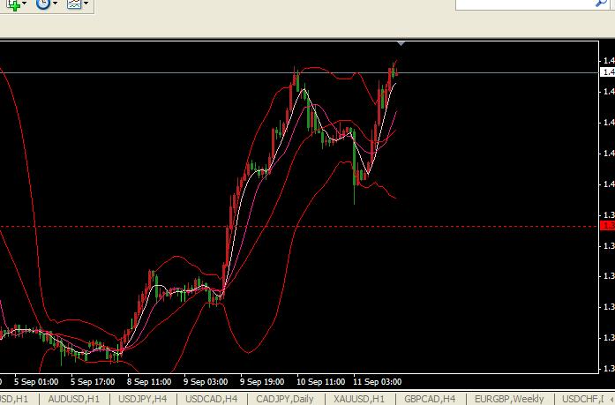Image resolution: width=615 pixels, height=405 pixels.
Task: Click the chart Templates icon
Action: pos(74,4)
